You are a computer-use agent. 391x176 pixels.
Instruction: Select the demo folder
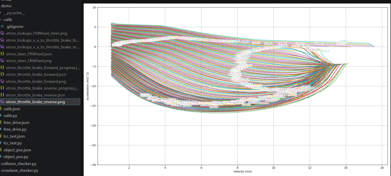coord(6,6)
